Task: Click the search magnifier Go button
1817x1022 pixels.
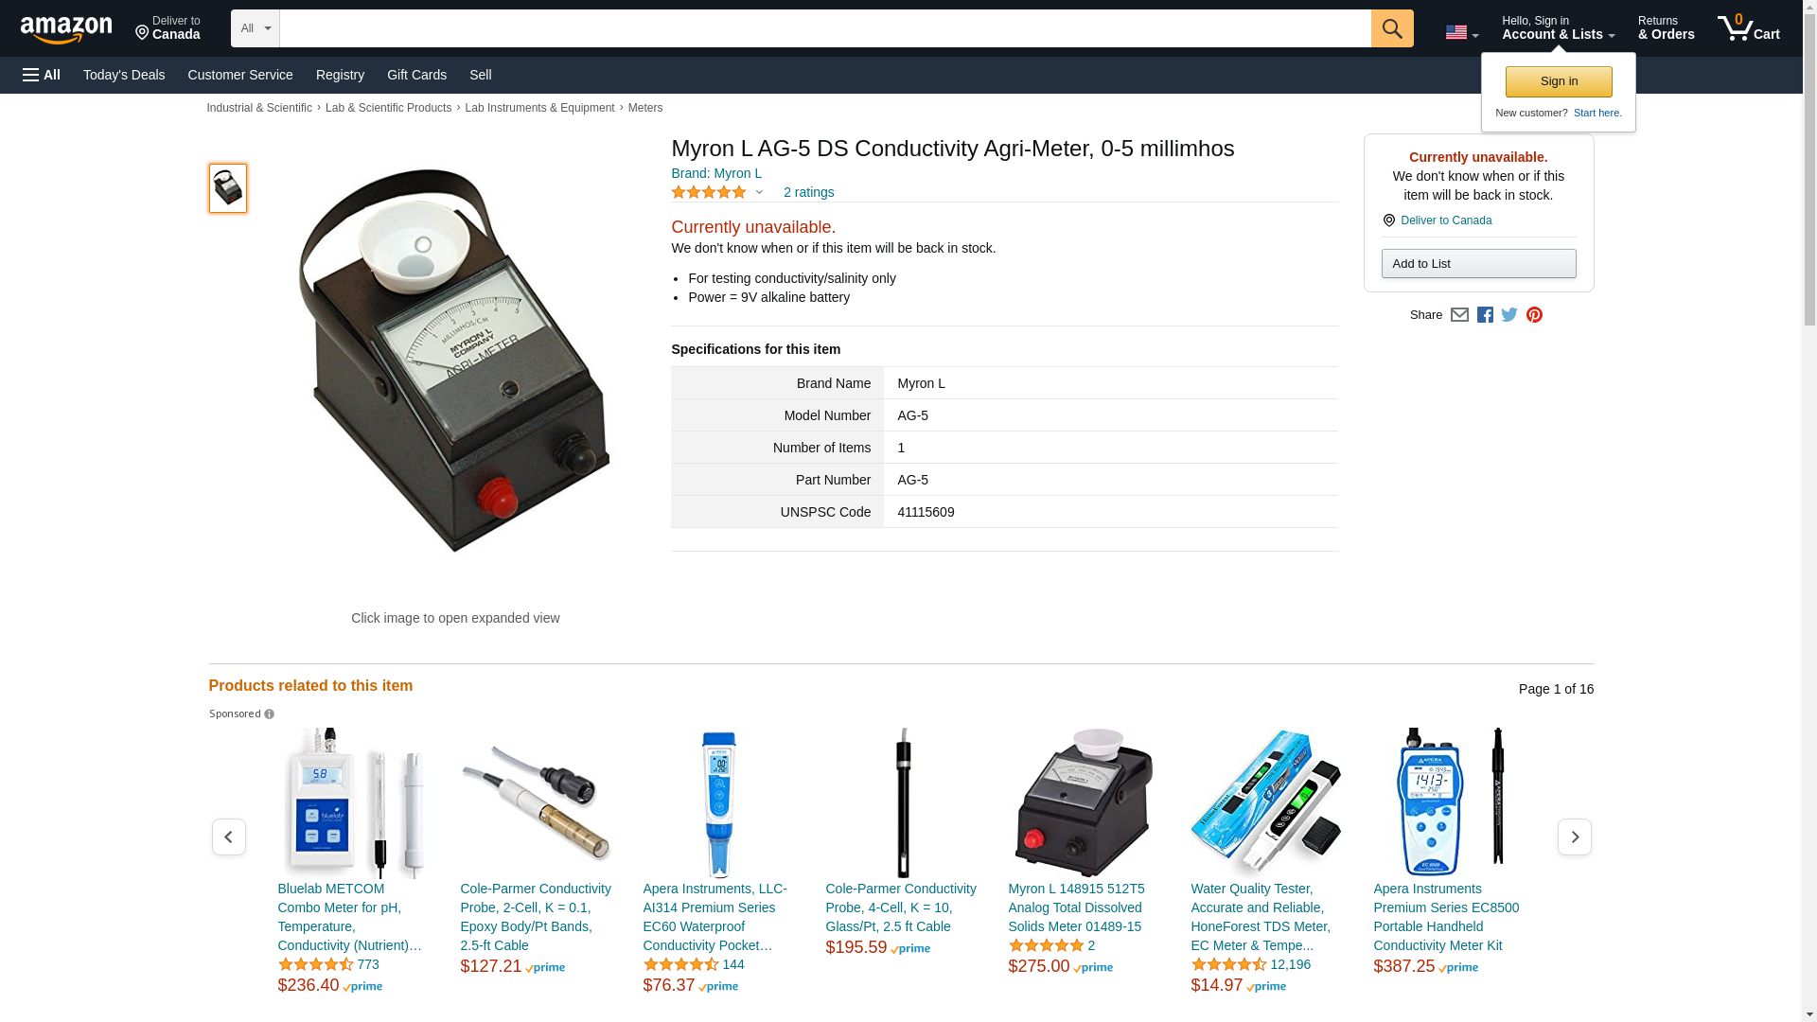Action: point(1392,28)
